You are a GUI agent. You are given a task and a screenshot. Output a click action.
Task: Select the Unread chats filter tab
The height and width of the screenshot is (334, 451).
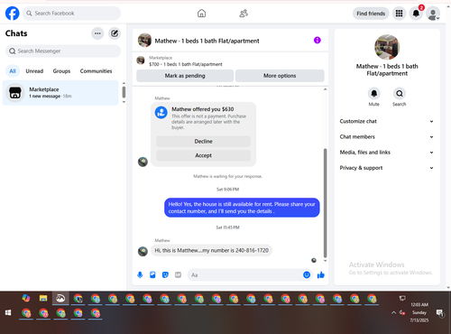34,71
